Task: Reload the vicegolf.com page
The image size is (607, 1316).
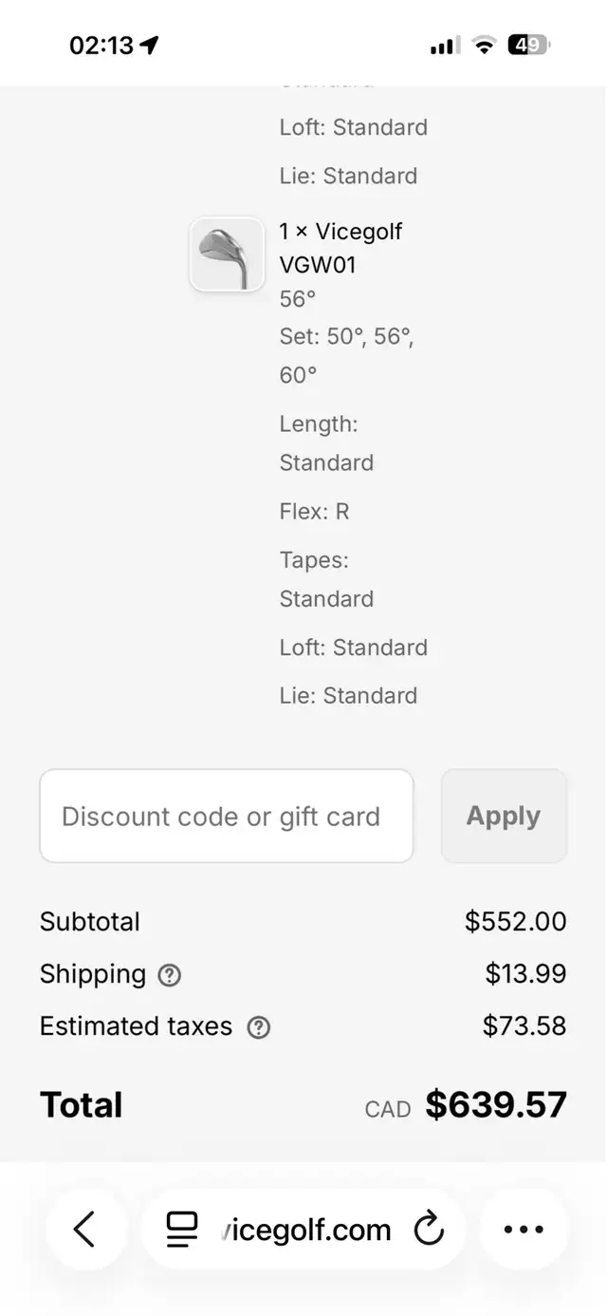Action: [x=429, y=1230]
